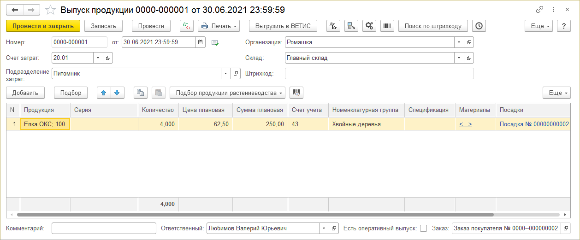The width and height of the screenshot is (580, 240).
Task: Click the document posted status icon
Action: pos(214,42)
